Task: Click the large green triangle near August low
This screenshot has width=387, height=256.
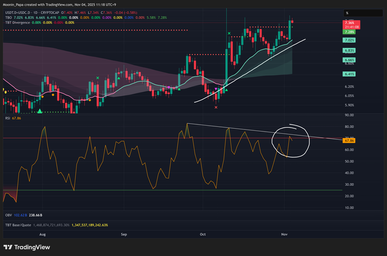Action: tap(39, 110)
